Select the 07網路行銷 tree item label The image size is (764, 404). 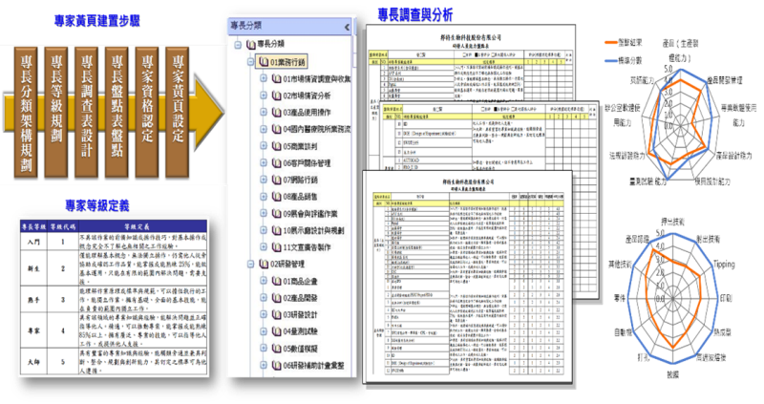300,180
